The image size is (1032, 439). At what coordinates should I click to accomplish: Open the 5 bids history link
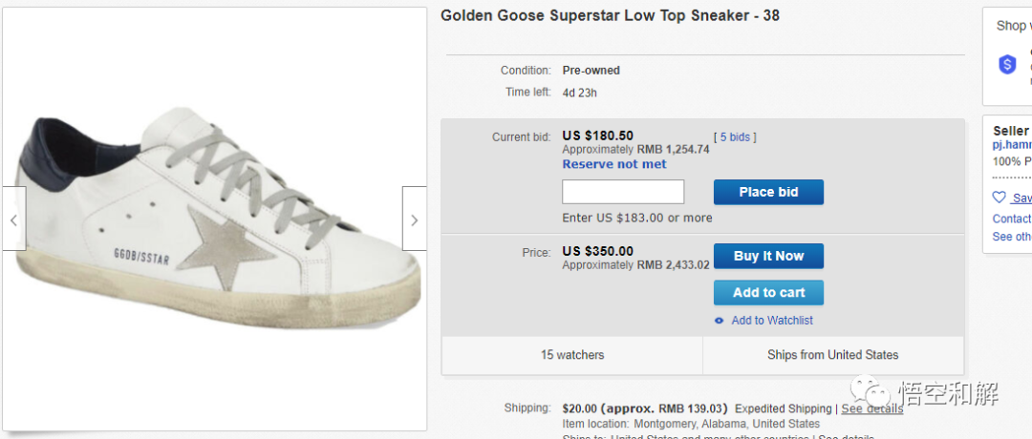[x=735, y=136]
